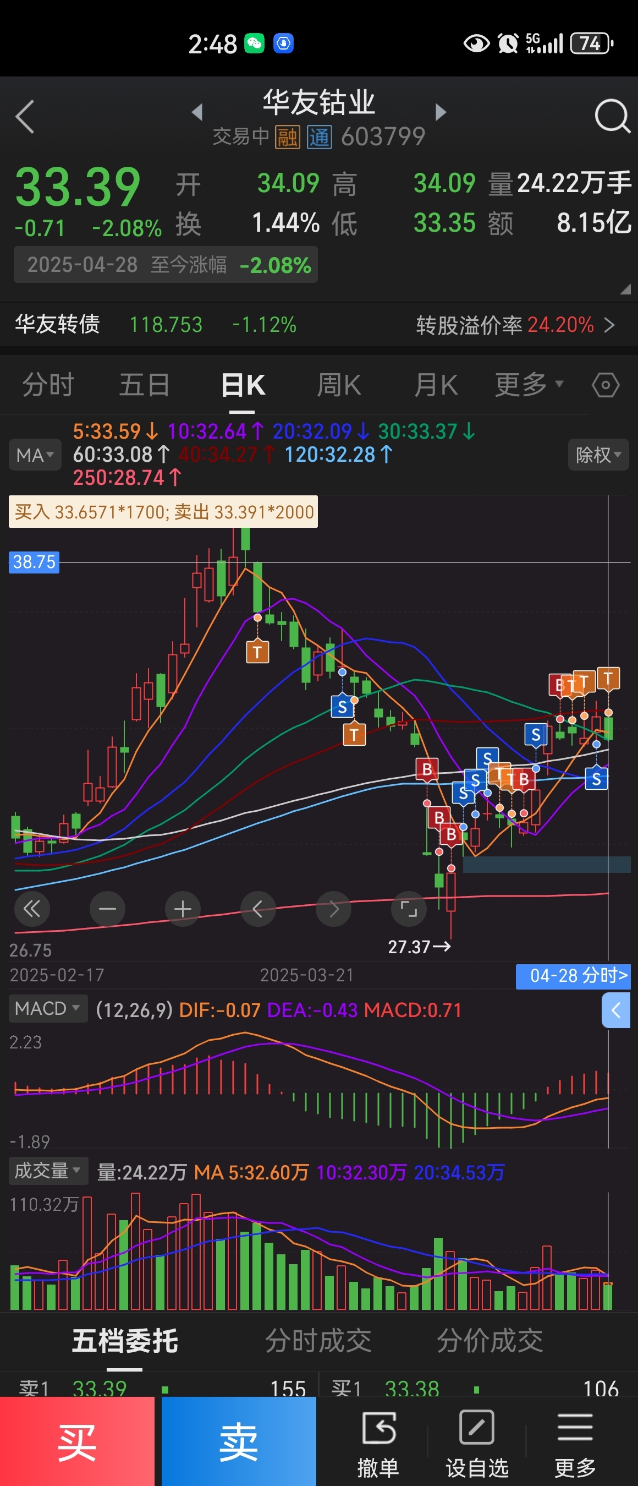Open MA indicator dropdown
This screenshot has height=1486, width=638.
tap(35, 455)
